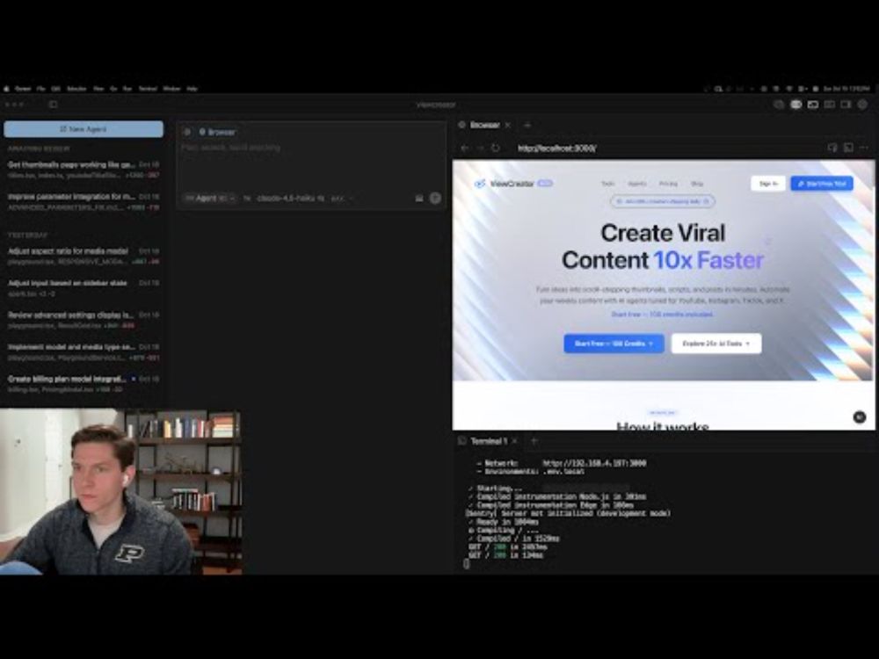The image size is (879, 659).
Task: Open the Help menu
Action: (192, 89)
